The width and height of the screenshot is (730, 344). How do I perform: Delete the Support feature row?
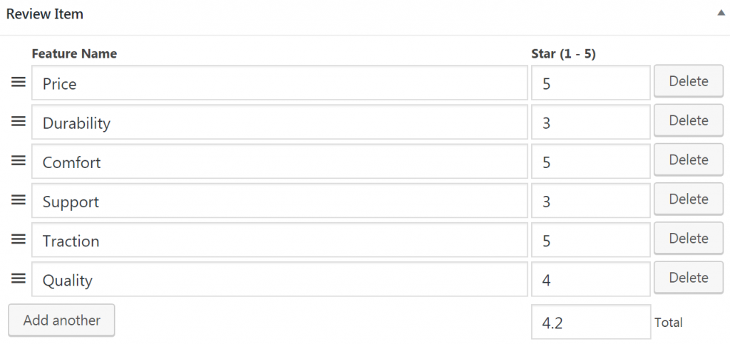(x=688, y=199)
